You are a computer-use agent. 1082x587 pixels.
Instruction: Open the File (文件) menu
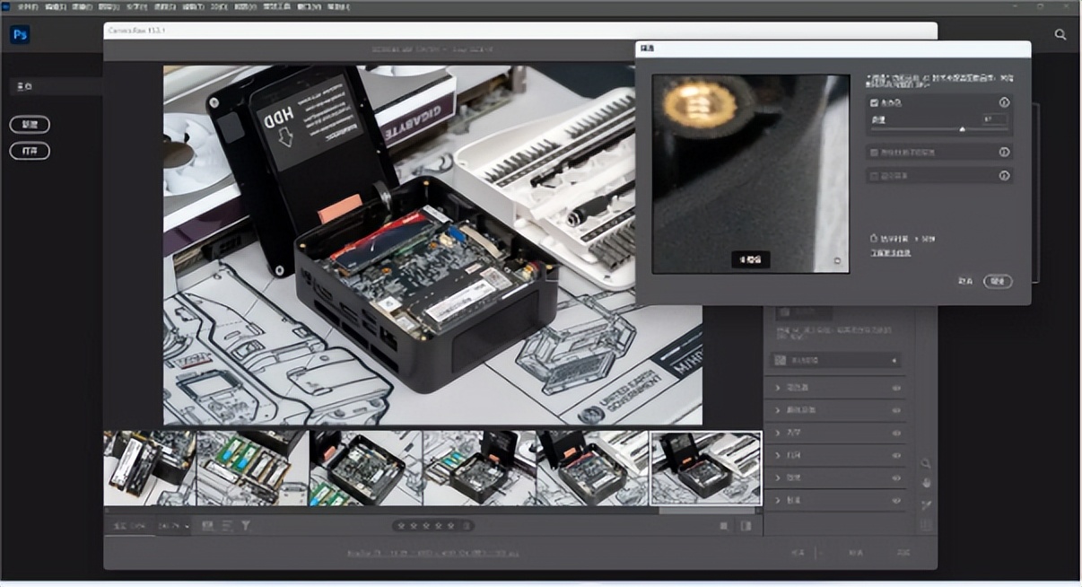click(27, 6)
